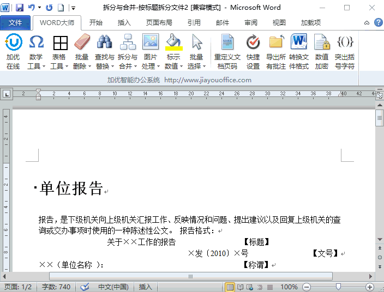
Task: Create new document from quick access toolbar
Action: pos(61,8)
